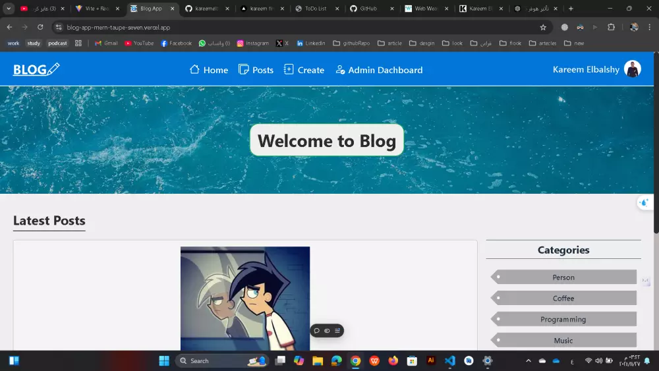The width and height of the screenshot is (659, 371).
Task: Reload the current page
Action: coord(40,27)
